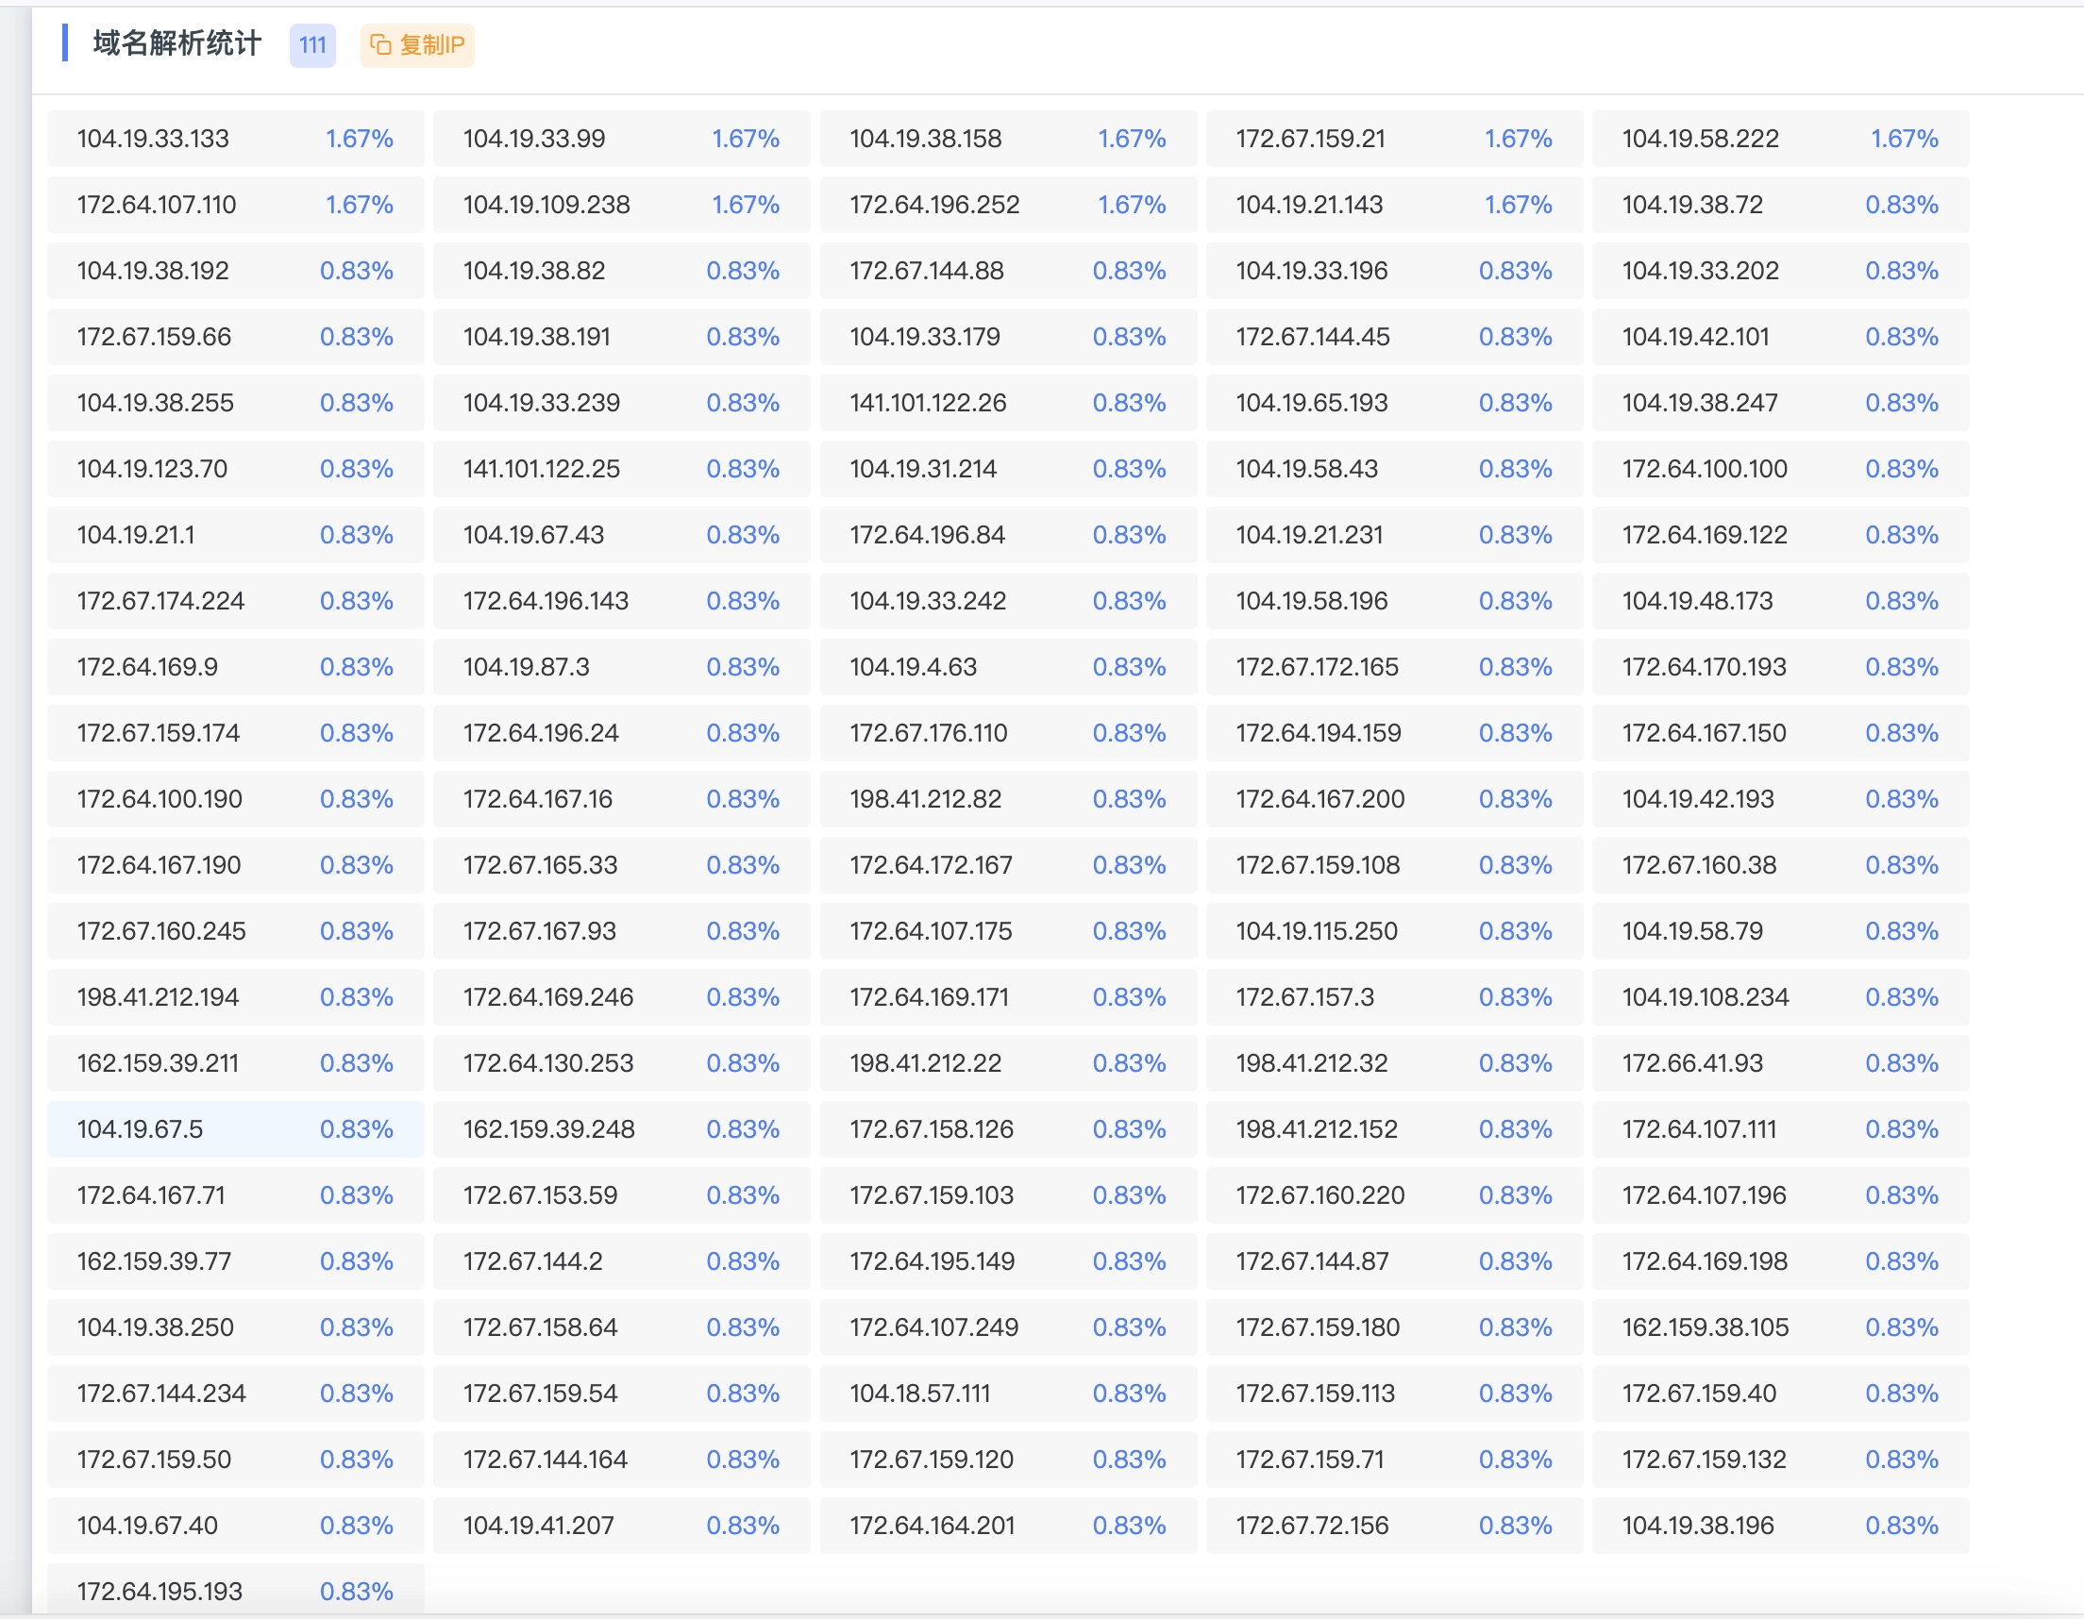The height and width of the screenshot is (1619, 2084).
Task: Click IP 172.64.167.150
Action: point(1781,733)
